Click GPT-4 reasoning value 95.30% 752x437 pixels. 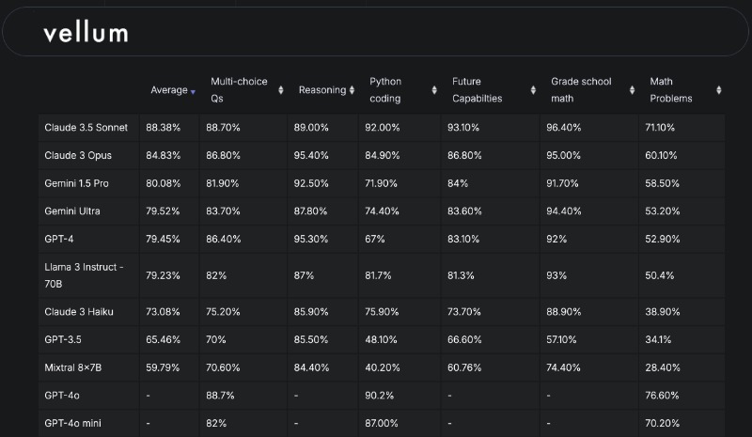point(311,239)
